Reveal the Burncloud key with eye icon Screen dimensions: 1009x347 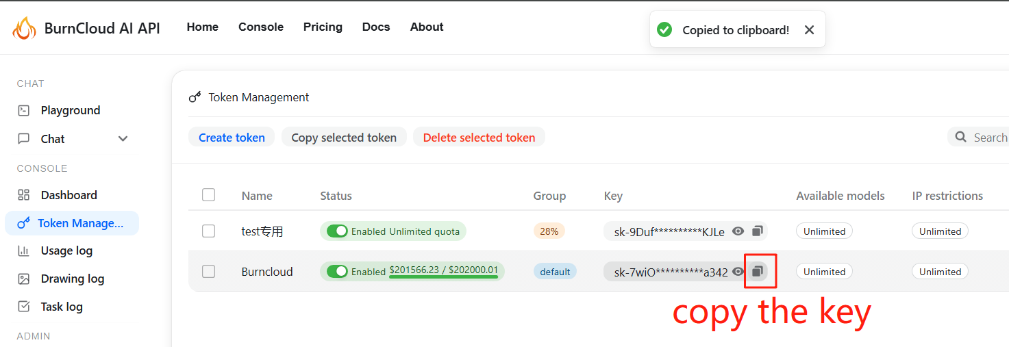click(738, 272)
